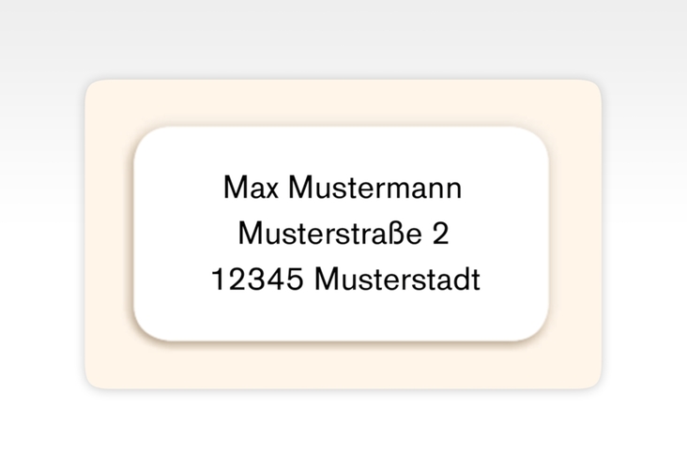Click the city line "12345 Musterstadt"
The image size is (687, 469).
point(345,280)
